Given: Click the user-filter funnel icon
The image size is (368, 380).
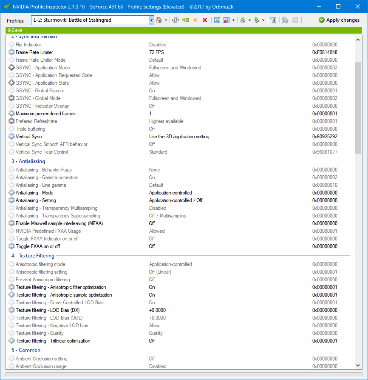Looking at the screenshot, I should point(273,20).
